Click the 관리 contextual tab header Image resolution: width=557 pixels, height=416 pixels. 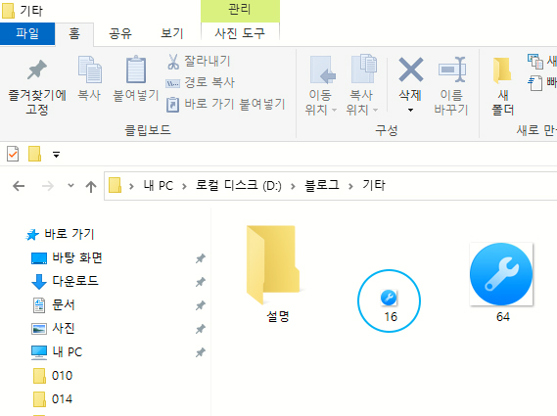240,10
